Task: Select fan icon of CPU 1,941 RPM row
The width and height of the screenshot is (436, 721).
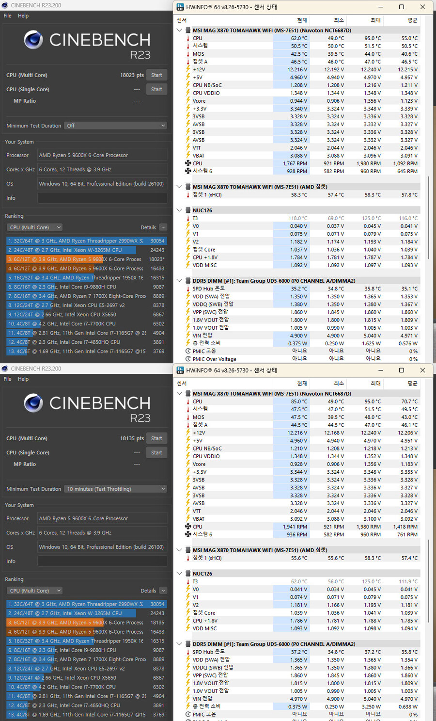Action: [x=188, y=527]
